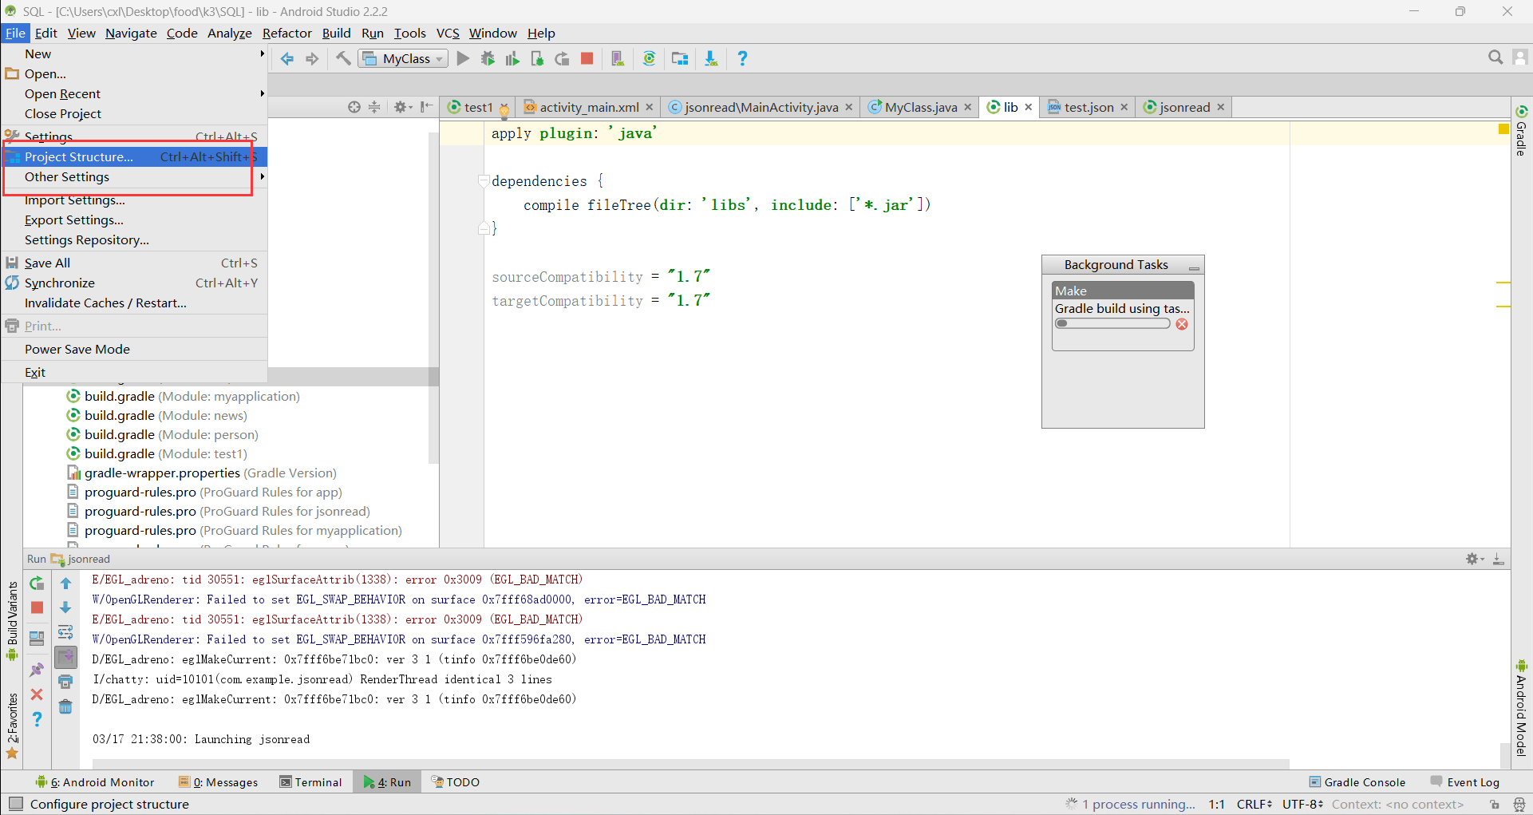Pin the Run tab with pin icon
This screenshot has width=1533, height=815.
pyautogui.click(x=37, y=670)
